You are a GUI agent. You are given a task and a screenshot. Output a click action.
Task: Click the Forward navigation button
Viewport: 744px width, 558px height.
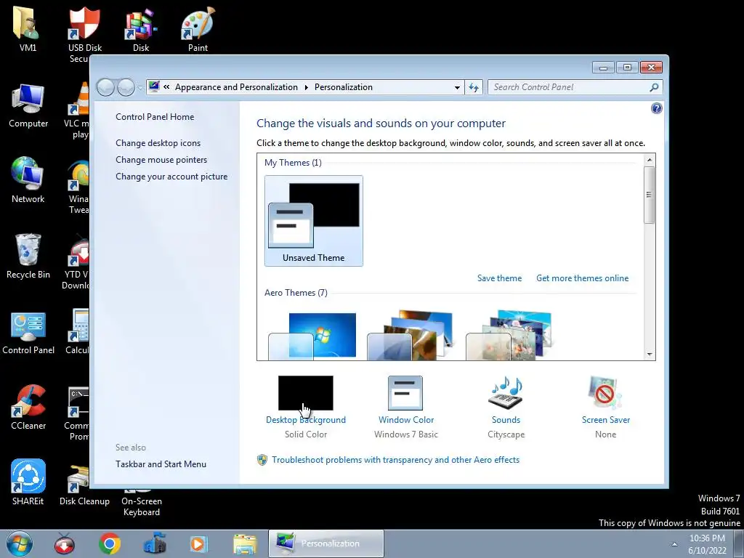click(x=126, y=88)
